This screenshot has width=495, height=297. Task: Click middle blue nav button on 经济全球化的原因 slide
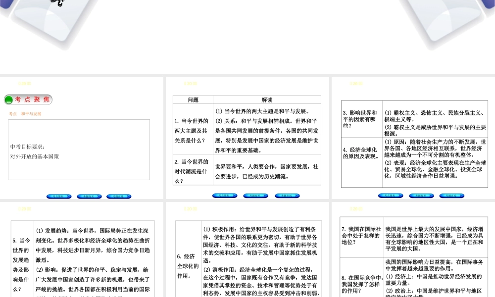click(x=421, y=196)
